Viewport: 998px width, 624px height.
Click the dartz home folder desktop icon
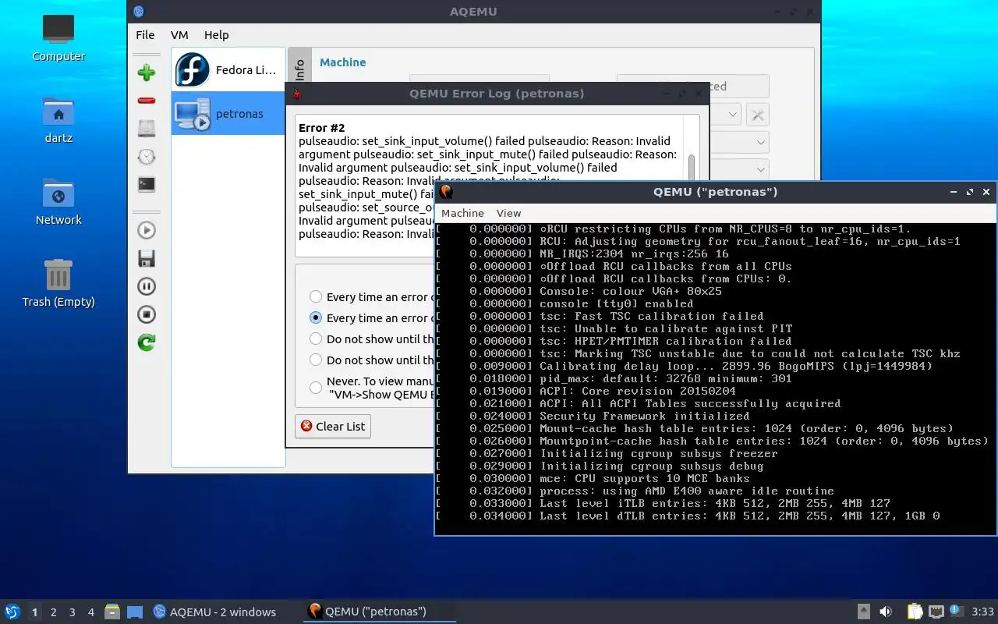coord(58,121)
